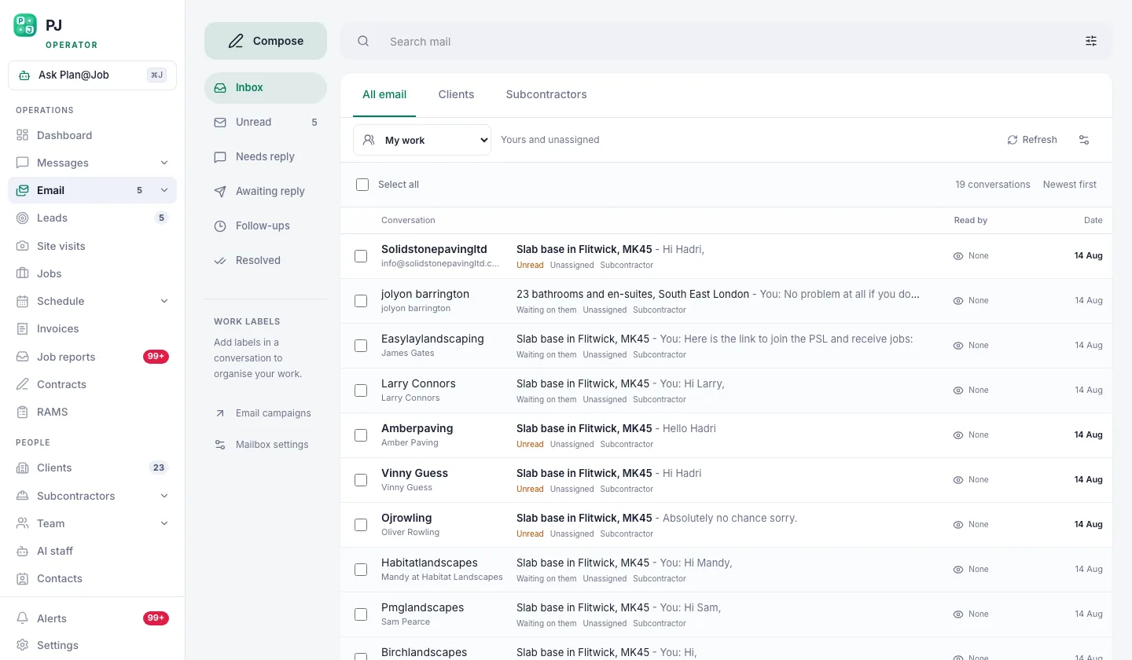Image resolution: width=1132 pixels, height=660 pixels.
Task: Expand the Schedule sidebar chevron
Action: tap(164, 301)
